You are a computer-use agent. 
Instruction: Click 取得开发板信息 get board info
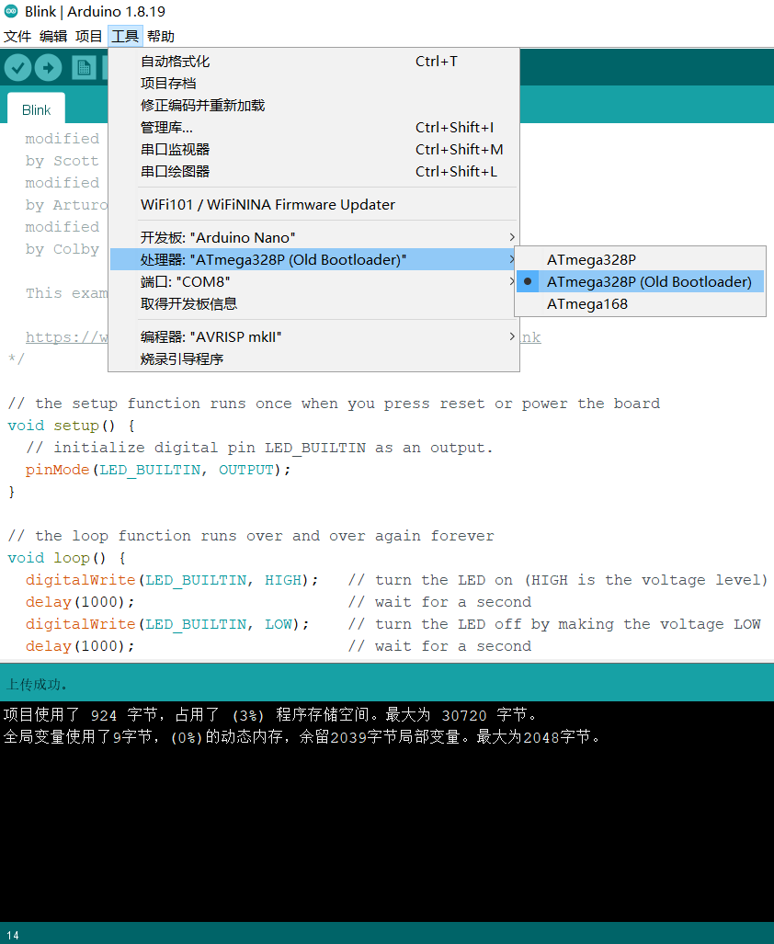(313, 304)
